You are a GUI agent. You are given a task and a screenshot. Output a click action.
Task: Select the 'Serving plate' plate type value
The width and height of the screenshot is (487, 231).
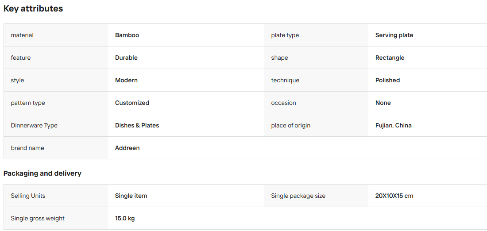394,35
